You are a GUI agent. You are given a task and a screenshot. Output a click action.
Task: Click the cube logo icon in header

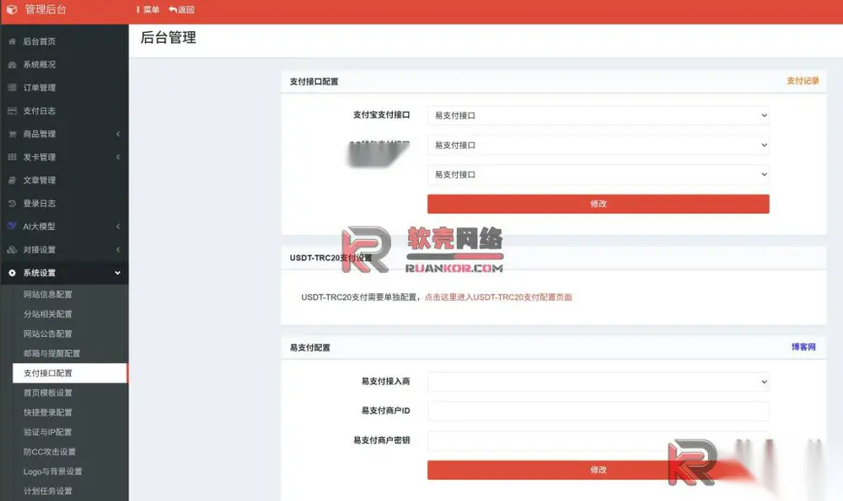click(12, 9)
